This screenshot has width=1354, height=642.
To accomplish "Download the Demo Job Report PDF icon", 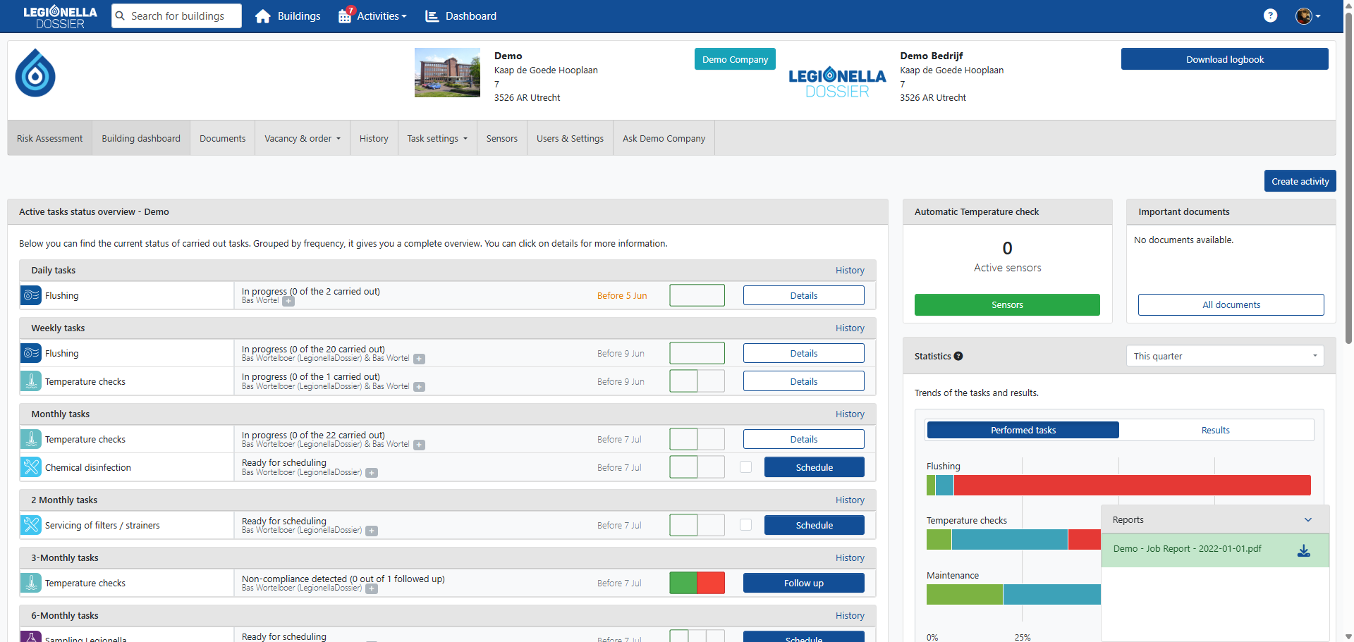I will point(1303,550).
